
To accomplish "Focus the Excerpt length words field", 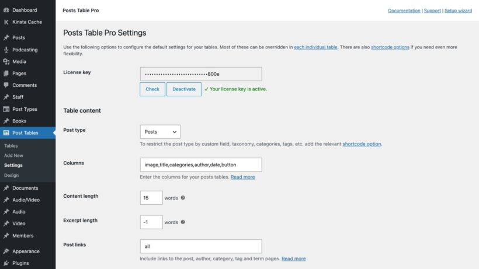I will (x=151, y=222).
